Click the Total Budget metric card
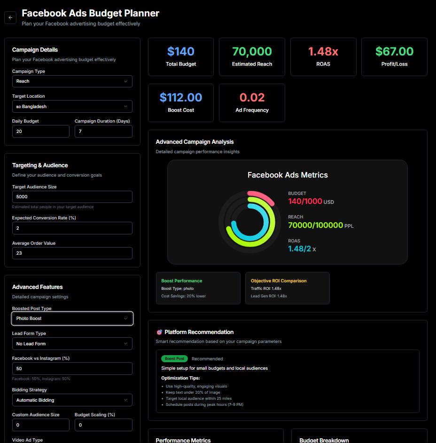 coord(180,56)
